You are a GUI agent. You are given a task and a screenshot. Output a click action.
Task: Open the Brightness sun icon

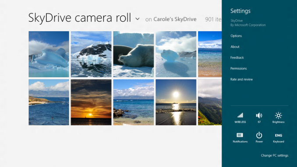pos(279,118)
